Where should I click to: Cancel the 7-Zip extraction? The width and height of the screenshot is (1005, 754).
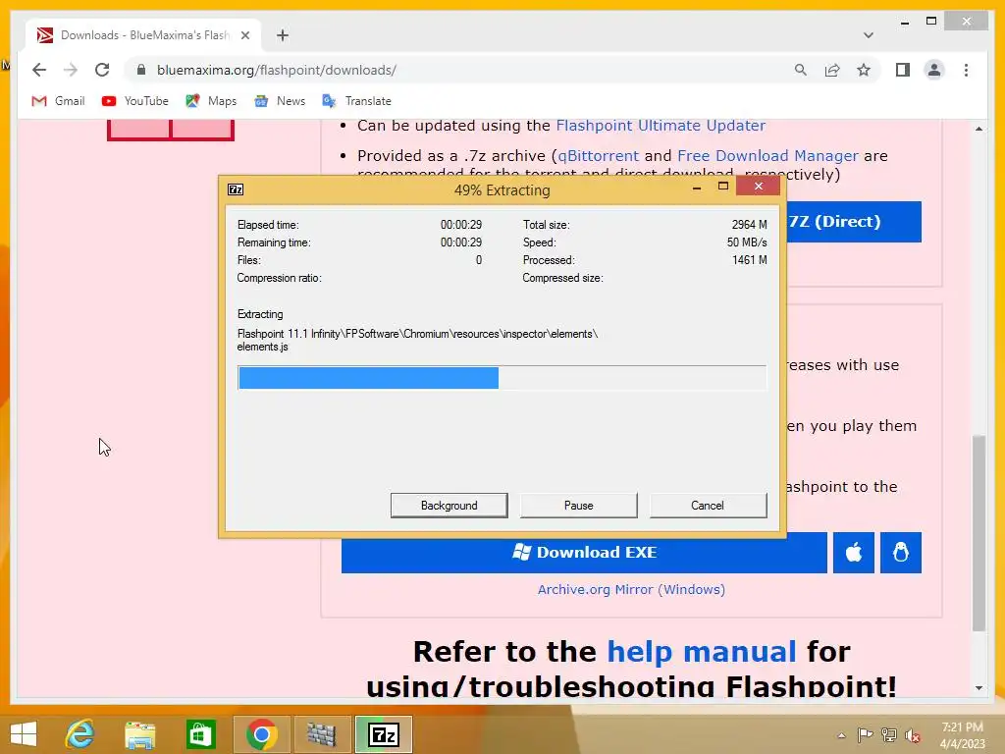[708, 506]
